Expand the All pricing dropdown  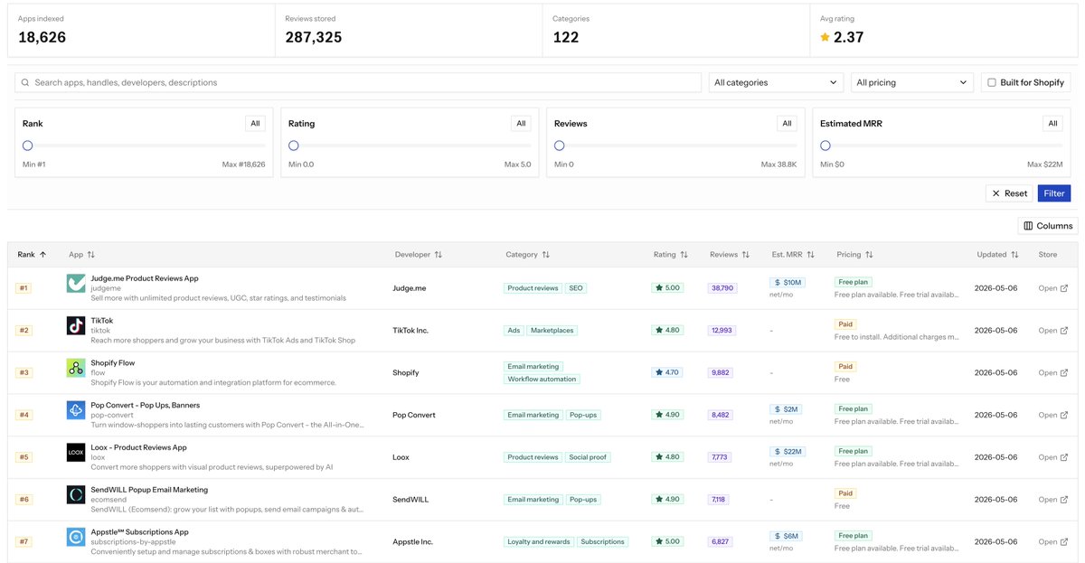(912, 82)
